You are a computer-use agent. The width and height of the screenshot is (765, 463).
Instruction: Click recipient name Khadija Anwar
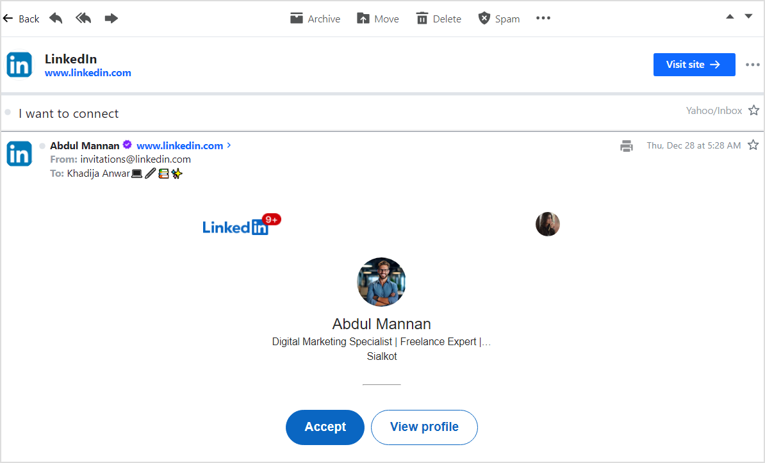coord(99,173)
